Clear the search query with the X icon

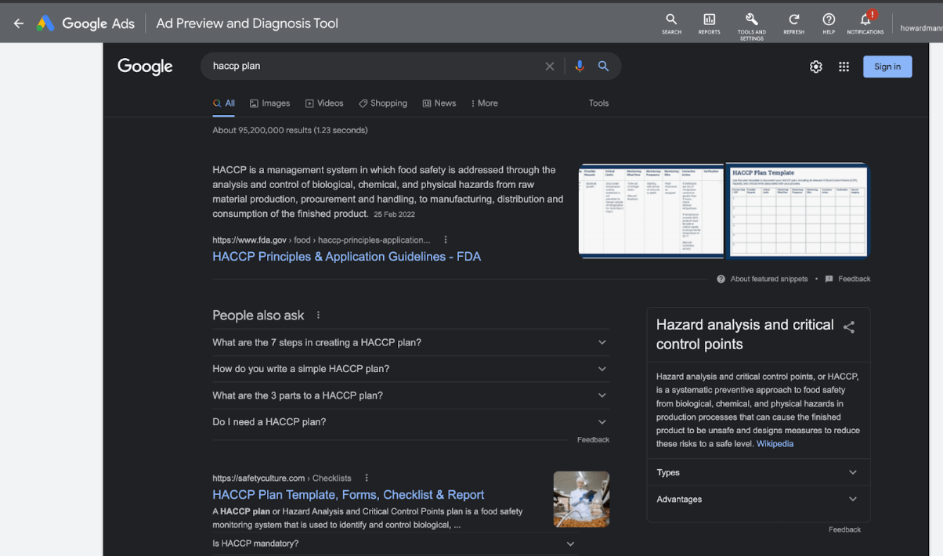550,67
